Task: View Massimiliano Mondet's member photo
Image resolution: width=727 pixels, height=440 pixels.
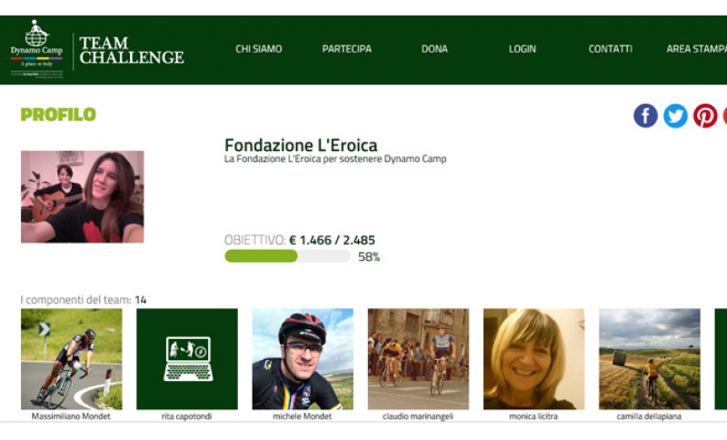Action: [x=72, y=359]
